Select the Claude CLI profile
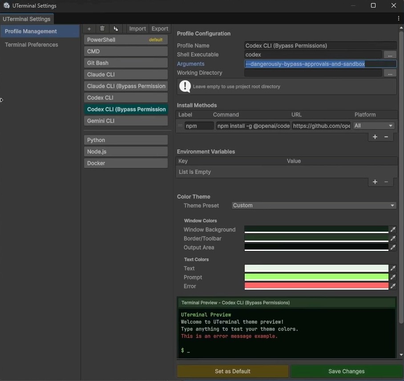The height and width of the screenshot is (381, 404). (x=126, y=74)
